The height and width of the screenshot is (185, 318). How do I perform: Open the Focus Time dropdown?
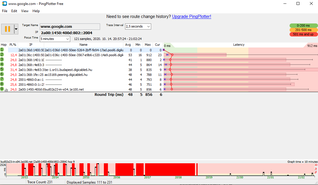[55, 39]
